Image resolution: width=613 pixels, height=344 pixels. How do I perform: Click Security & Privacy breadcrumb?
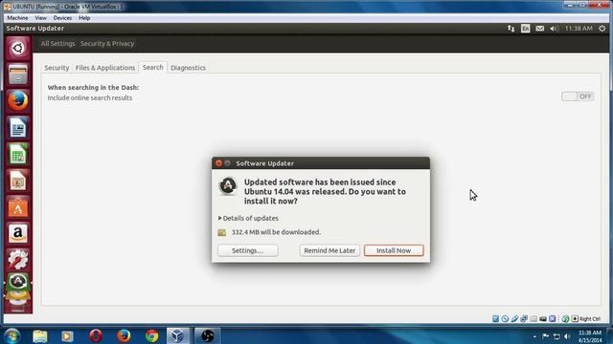coord(107,43)
